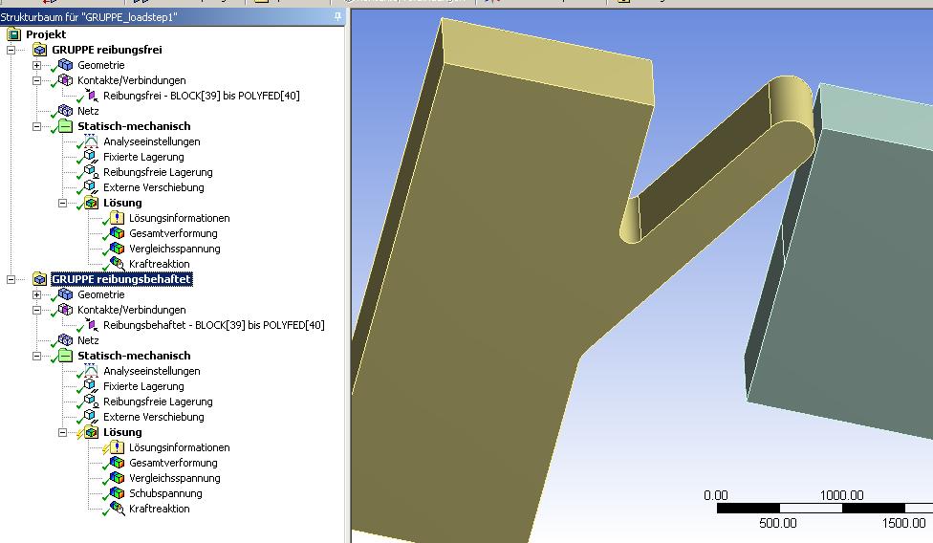Click first Gesamtverformung result icon
This screenshot has height=543, width=933.
point(117,233)
